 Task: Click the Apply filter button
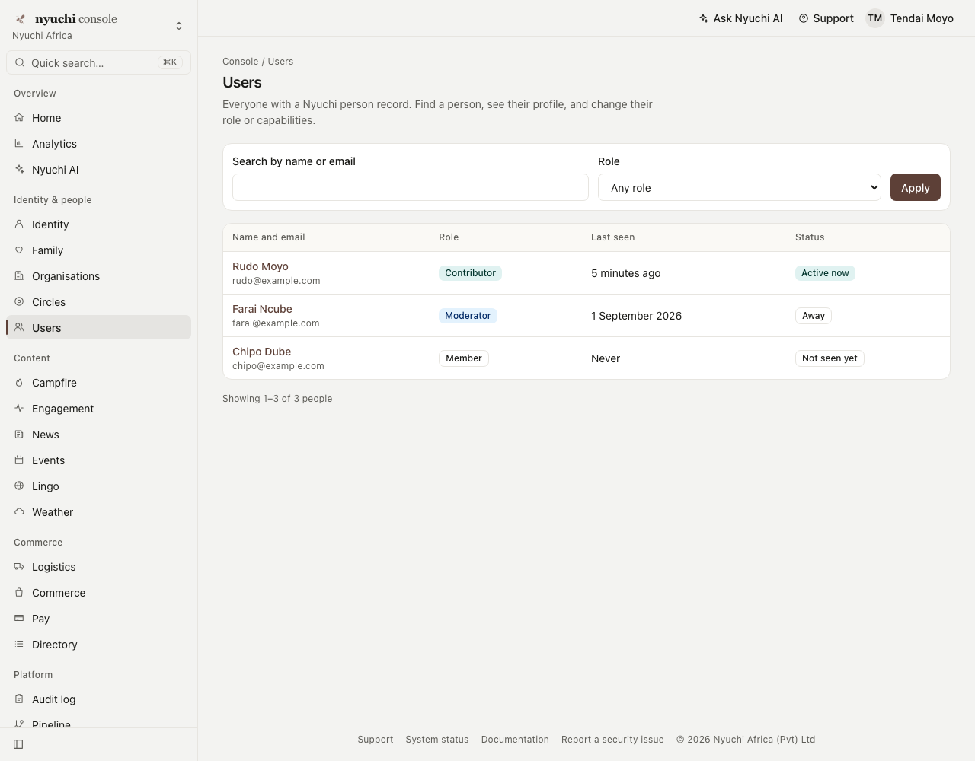click(916, 188)
